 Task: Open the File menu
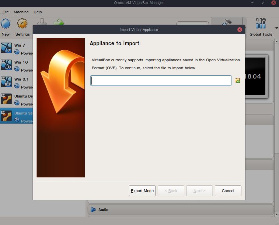pos(6,12)
